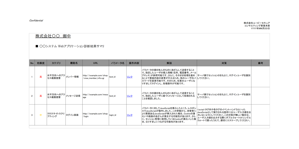Click the カテゴリ column header
Viewport: 299px width, 149px height.
pos(56,63)
